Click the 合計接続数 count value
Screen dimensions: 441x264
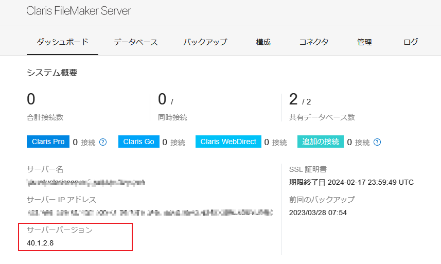[31, 100]
